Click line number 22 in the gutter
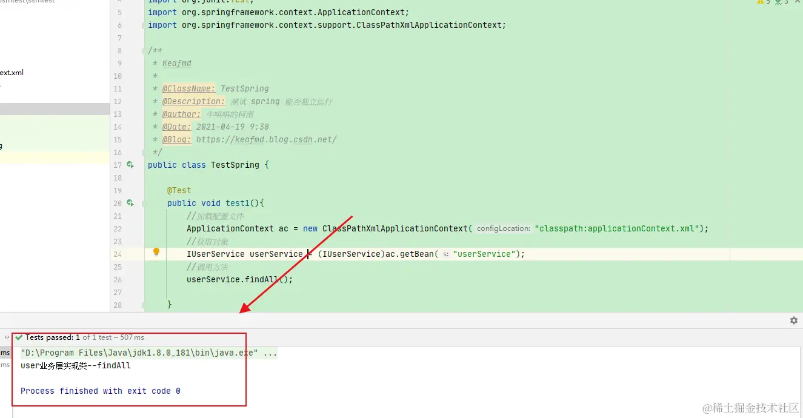Image resolution: width=803 pixels, height=418 pixels. click(118, 229)
